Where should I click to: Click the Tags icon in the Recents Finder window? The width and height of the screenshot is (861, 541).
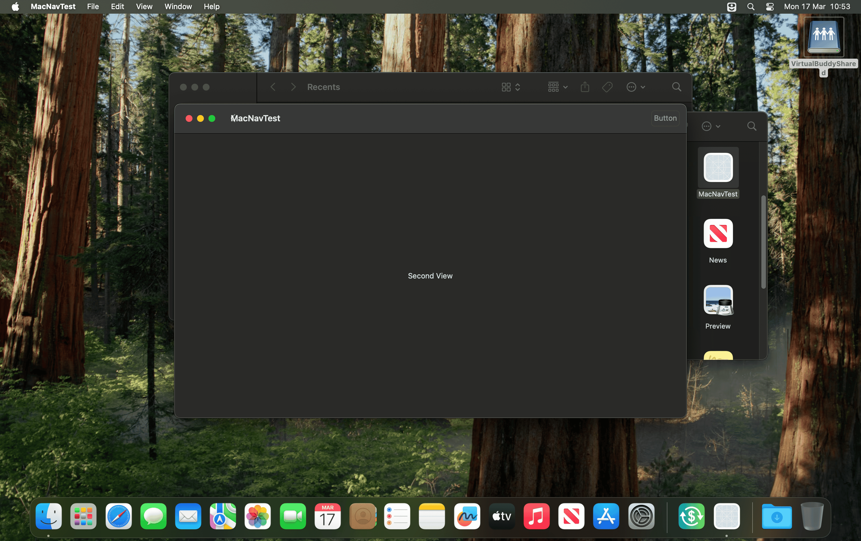(607, 87)
